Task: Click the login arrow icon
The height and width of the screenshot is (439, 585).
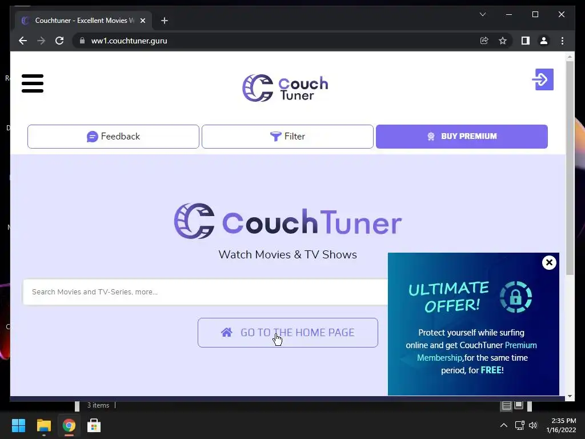Action: point(543,79)
